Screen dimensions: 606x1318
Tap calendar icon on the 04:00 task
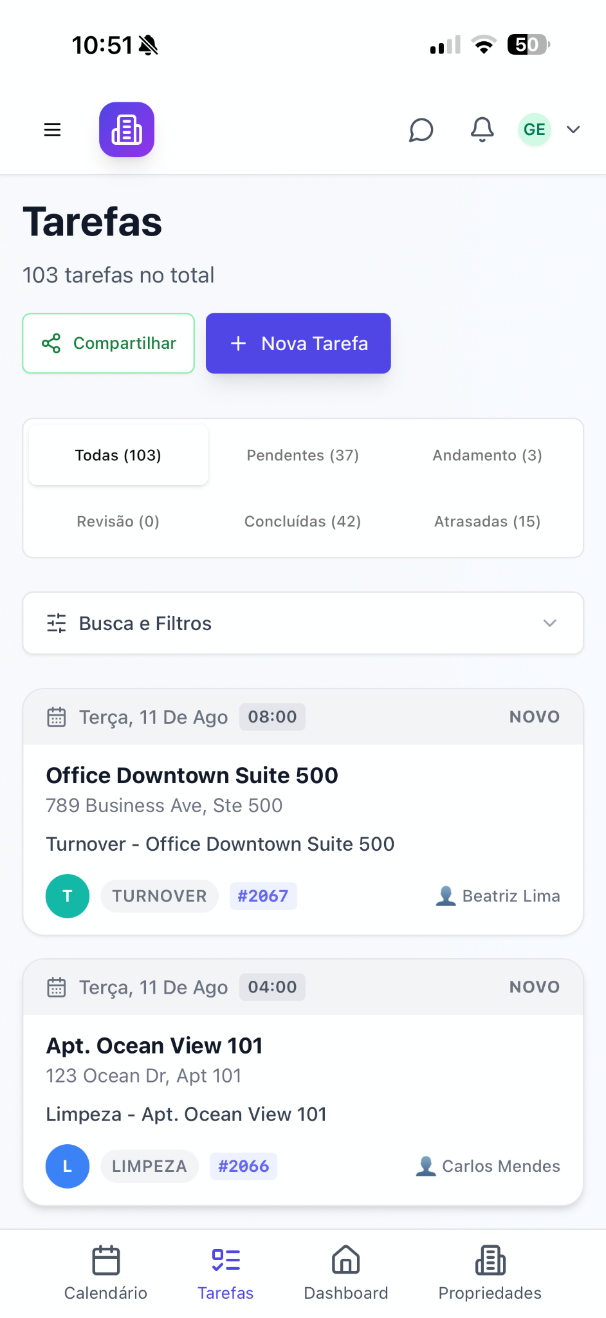pos(57,987)
